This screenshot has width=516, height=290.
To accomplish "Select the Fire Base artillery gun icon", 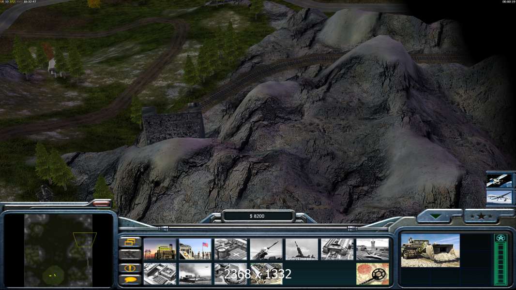I will [302, 249].
